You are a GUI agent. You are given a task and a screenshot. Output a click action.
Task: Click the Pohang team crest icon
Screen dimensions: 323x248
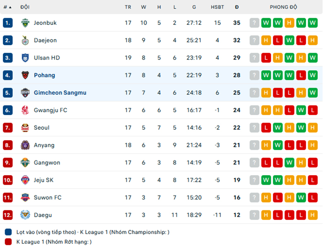click(25, 75)
